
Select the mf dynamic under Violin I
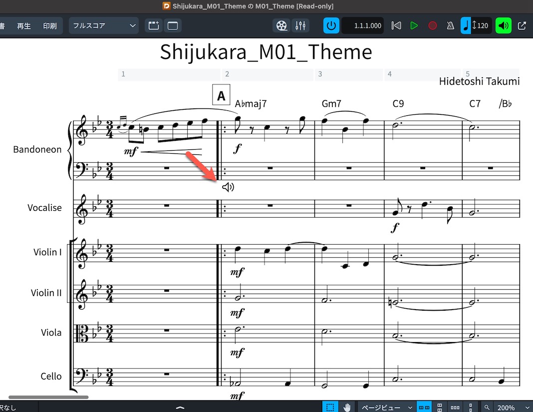pyautogui.click(x=237, y=272)
